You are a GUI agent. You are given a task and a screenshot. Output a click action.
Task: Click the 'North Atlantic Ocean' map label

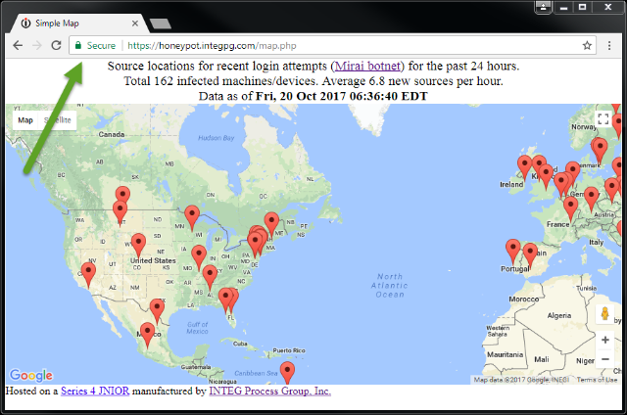(390, 286)
